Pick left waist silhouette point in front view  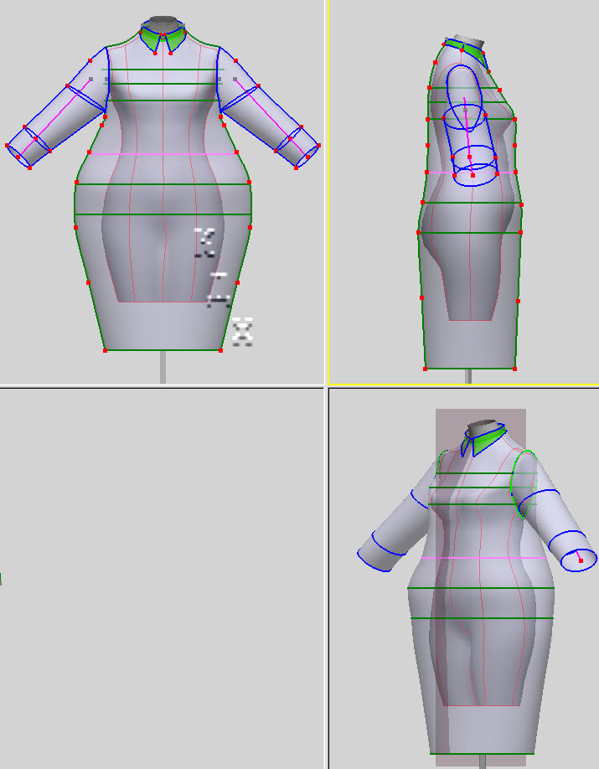click(x=90, y=152)
